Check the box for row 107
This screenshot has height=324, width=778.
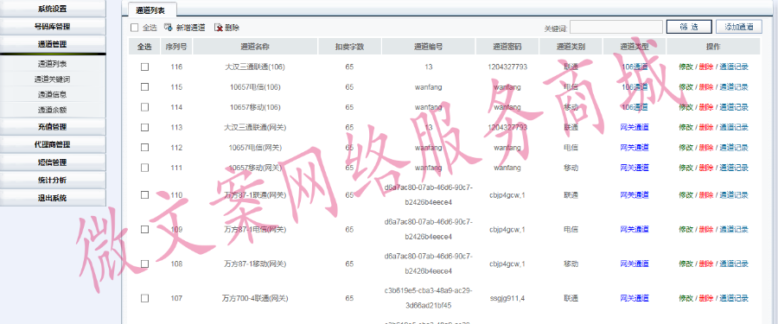coord(144,298)
